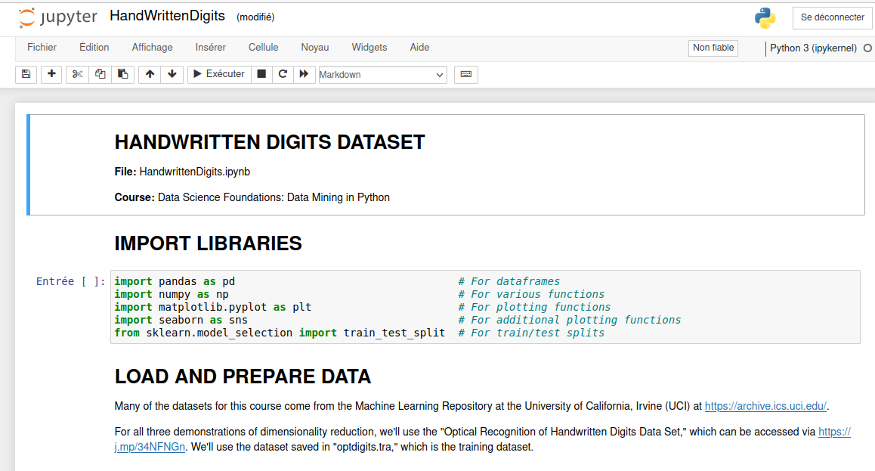
Task: Copy selected cells icon
Action: [x=100, y=74]
